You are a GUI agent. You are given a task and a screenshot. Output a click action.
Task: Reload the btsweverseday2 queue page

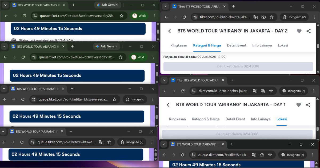point(24,16)
